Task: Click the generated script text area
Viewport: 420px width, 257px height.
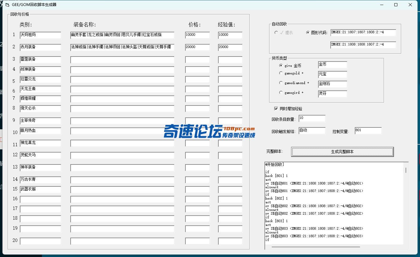Action: (x=334, y=203)
